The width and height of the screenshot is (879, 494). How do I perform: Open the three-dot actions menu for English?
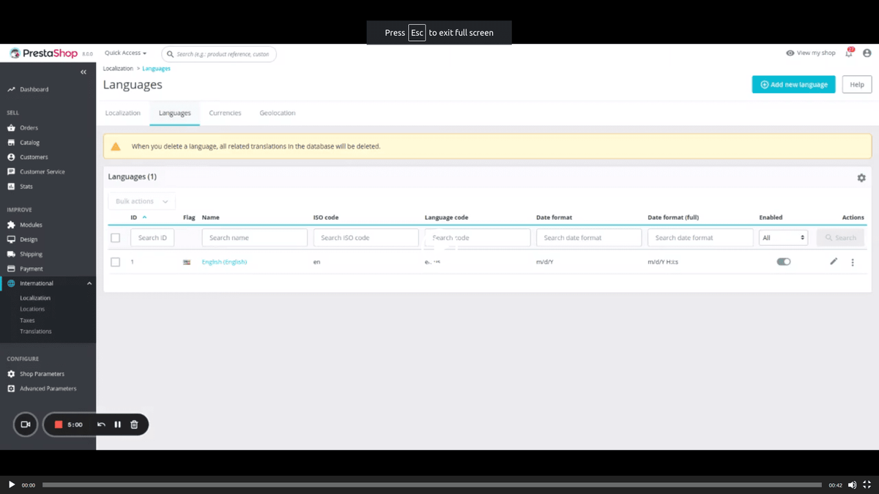852,261
